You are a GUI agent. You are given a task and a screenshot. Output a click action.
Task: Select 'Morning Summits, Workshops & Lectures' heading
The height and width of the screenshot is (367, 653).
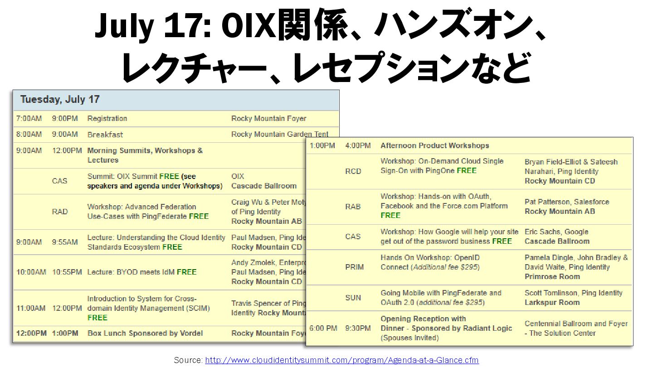pyautogui.click(x=145, y=155)
